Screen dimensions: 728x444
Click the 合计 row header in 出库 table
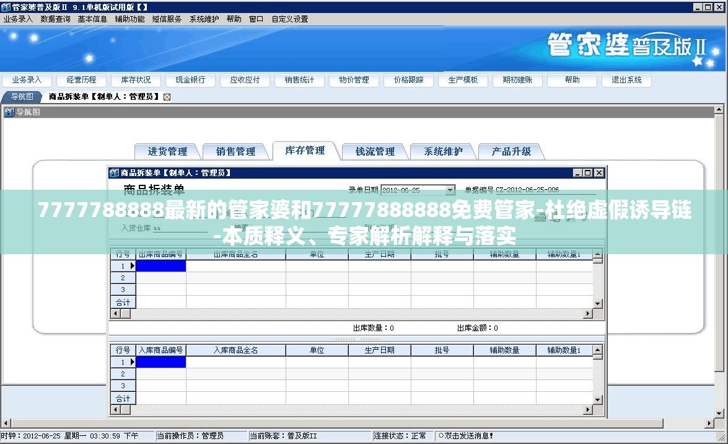pyautogui.click(x=123, y=302)
